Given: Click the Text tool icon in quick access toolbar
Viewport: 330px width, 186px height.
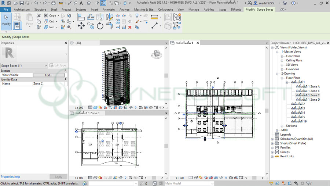Looking at the screenshot, I should pos(81,3).
